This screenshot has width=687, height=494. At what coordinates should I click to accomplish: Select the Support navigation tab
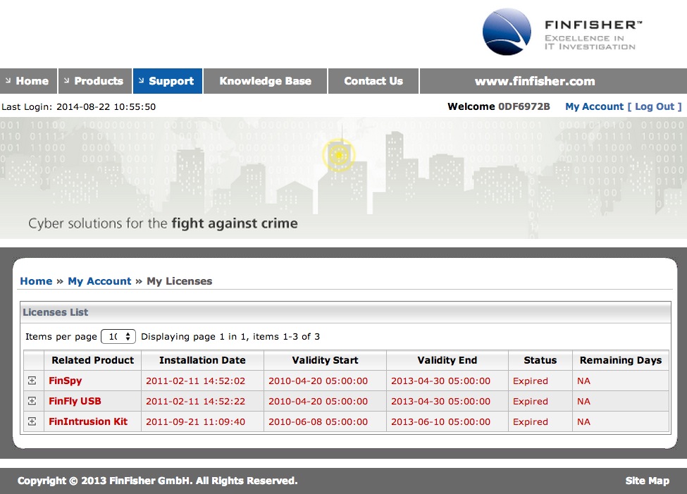(x=168, y=81)
